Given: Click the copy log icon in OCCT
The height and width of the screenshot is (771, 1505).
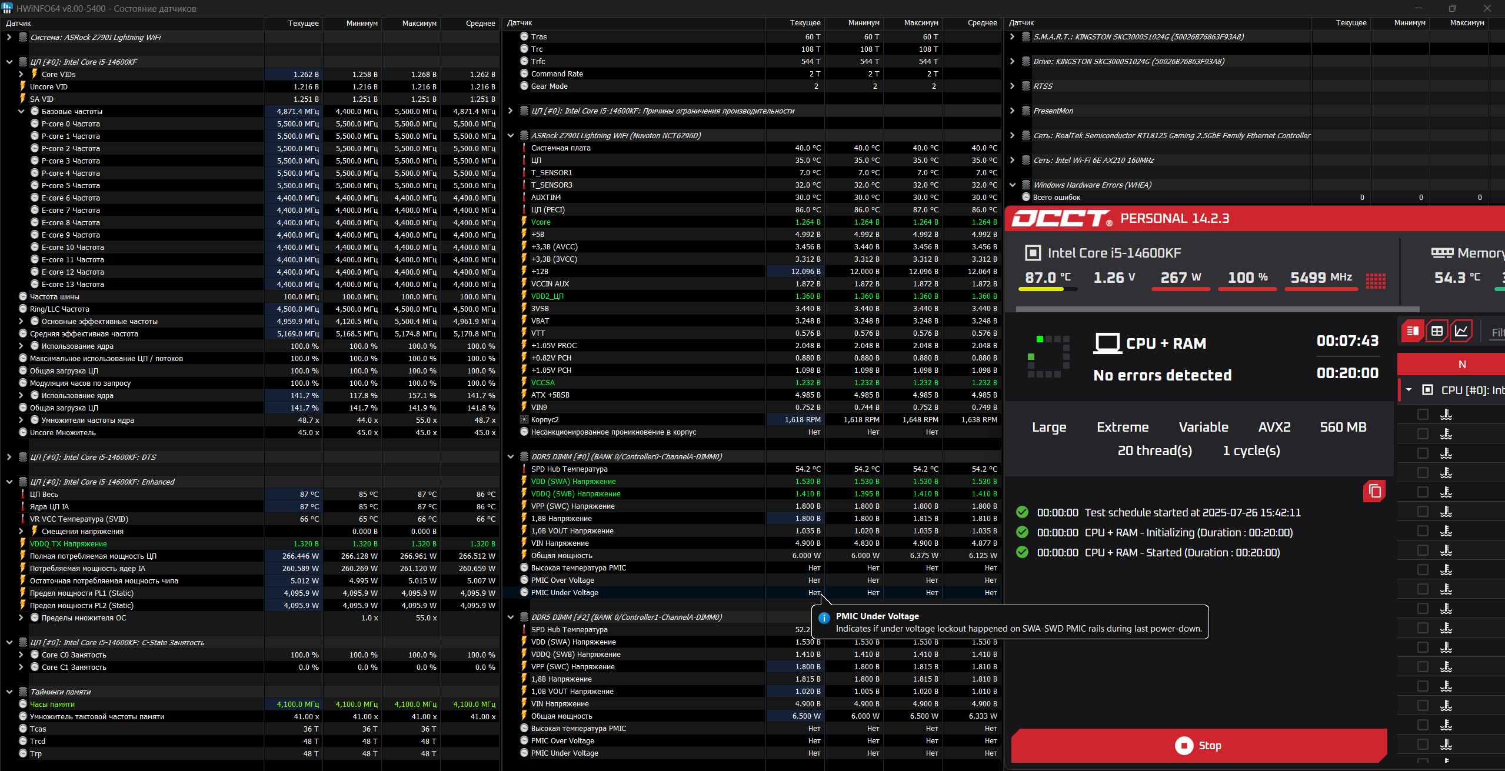Looking at the screenshot, I should point(1374,491).
